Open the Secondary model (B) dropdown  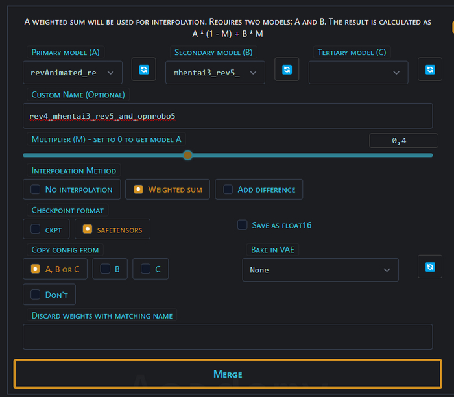click(215, 73)
